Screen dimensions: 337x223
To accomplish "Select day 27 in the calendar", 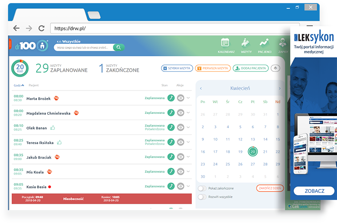I will click(x=252, y=164).
